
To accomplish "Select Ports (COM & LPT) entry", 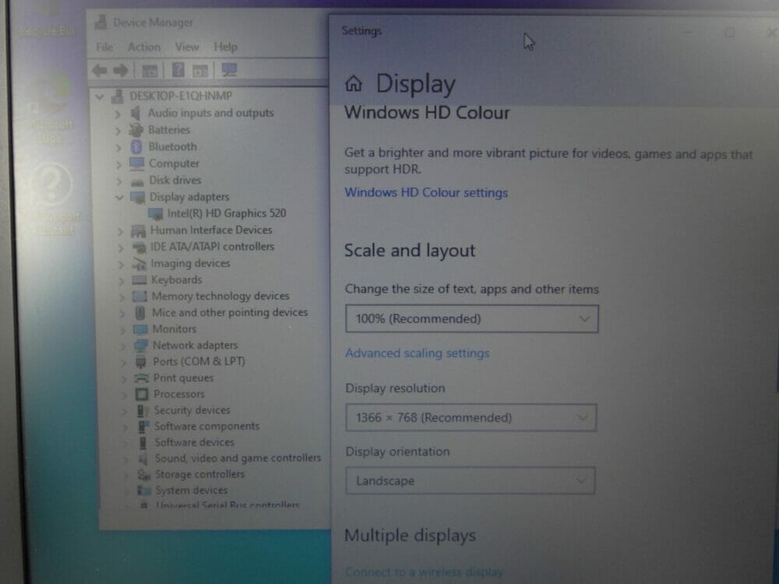I will pyautogui.click(x=199, y=361).
